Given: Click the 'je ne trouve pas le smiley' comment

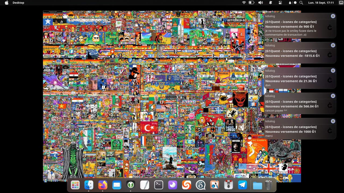Looking at the screenshot, I should [x=291, y=32].
